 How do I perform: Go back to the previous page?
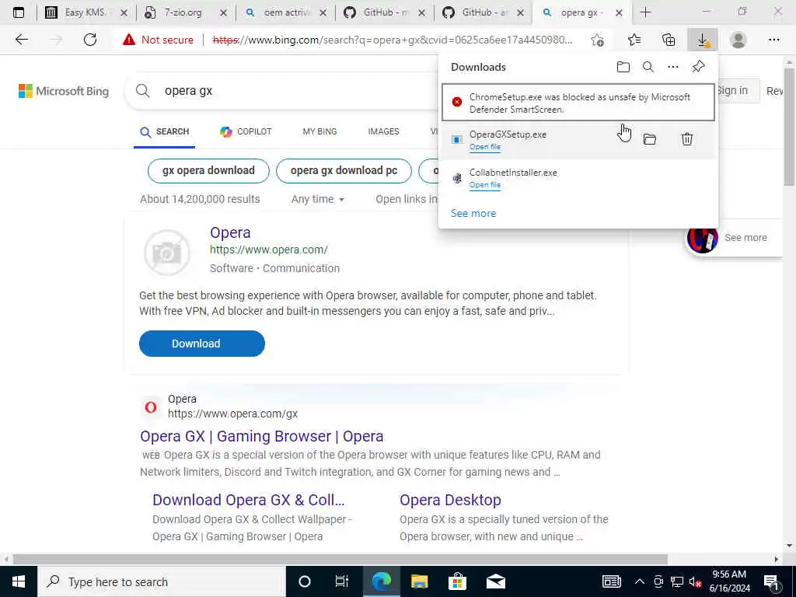21,40
